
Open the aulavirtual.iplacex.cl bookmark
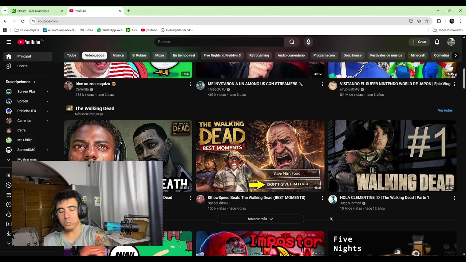pos(59,30)
